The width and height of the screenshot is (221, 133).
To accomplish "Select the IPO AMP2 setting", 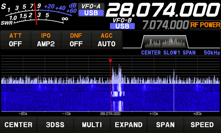I will coord(46,40).
